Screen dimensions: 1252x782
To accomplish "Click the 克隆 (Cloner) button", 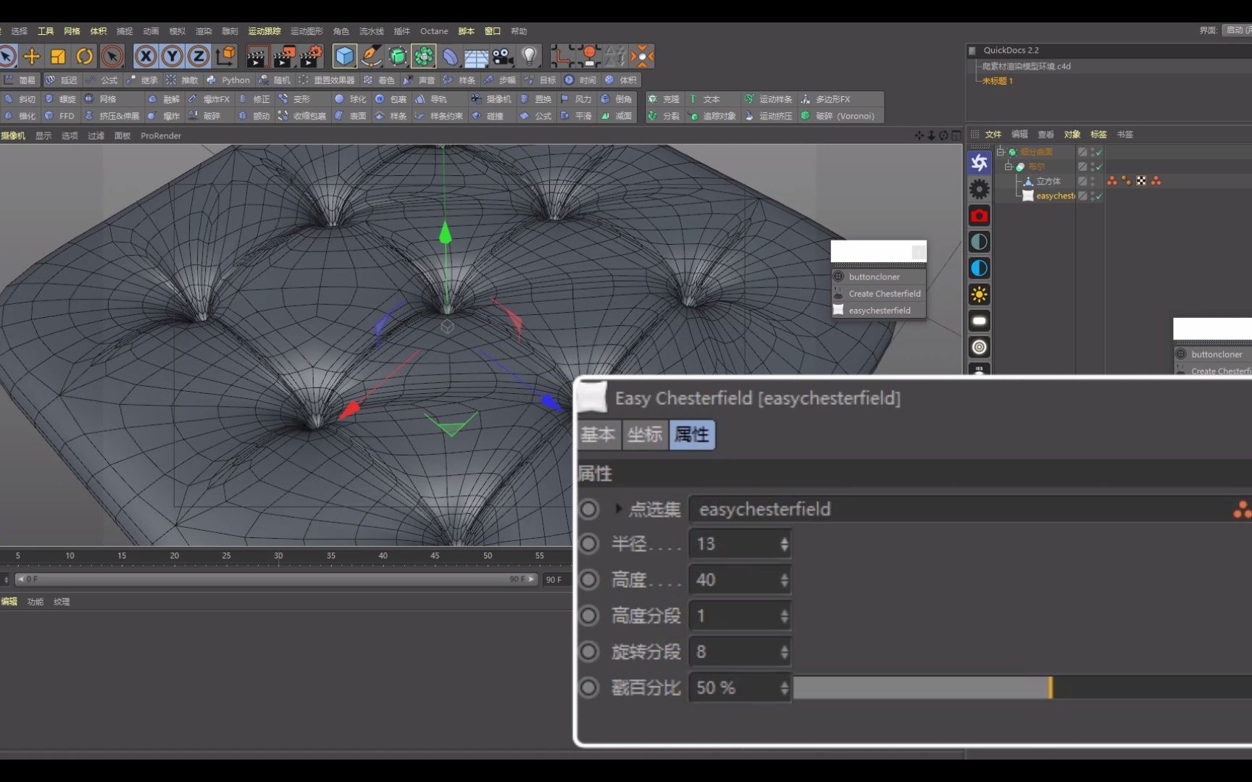I will pos(664,99).
